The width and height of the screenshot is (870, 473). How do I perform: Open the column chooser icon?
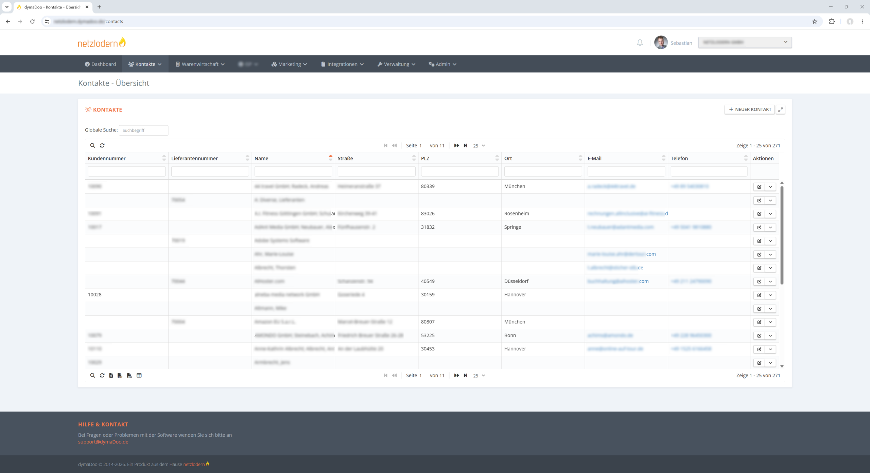point(139,375)
